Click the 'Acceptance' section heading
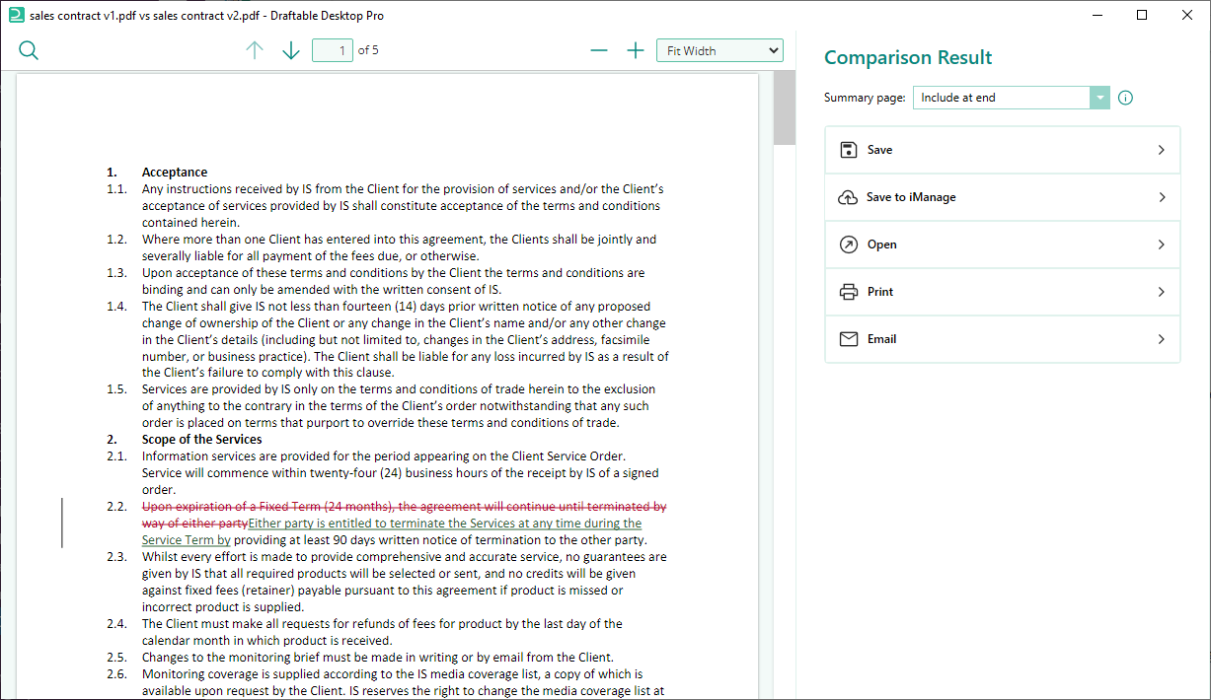The image size is (1211, 700). (x=175, y=172)
